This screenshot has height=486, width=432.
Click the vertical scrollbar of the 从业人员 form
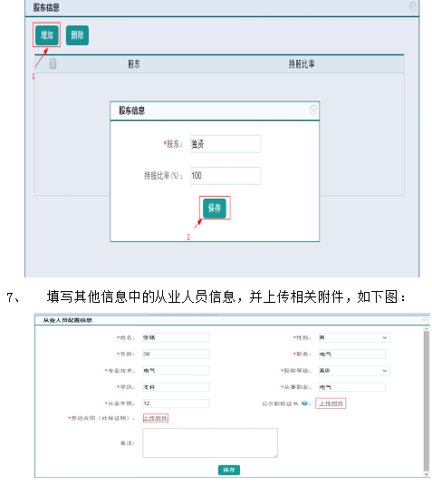(427, 400)
